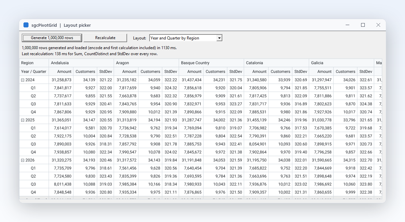Screen dimensions: 405x222
Task: Collapse the 2026 year group
Action: click(x=23, y=160)
